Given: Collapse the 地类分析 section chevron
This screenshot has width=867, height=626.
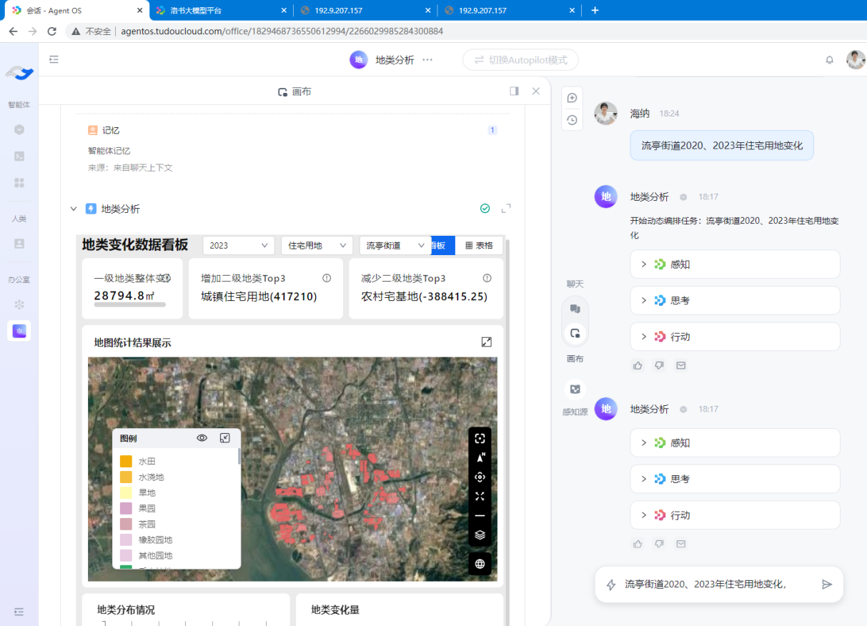Looking at the screenshot, I should coord(73,209).
